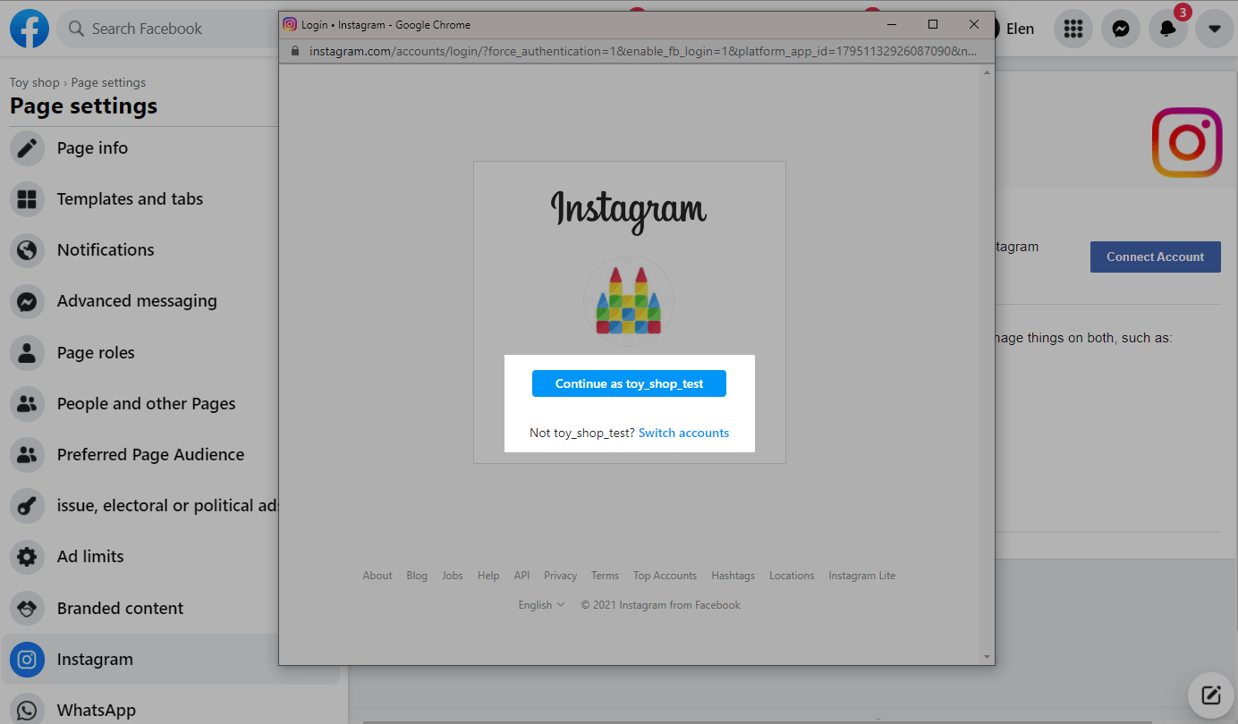Click the Ad limits gear icon
This screenshot has height=724, width=1238.
coord(27,557)
